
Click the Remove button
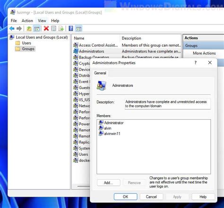pos(134,183)
